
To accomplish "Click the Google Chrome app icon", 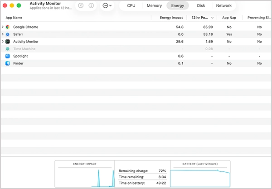I will [8, 27].
